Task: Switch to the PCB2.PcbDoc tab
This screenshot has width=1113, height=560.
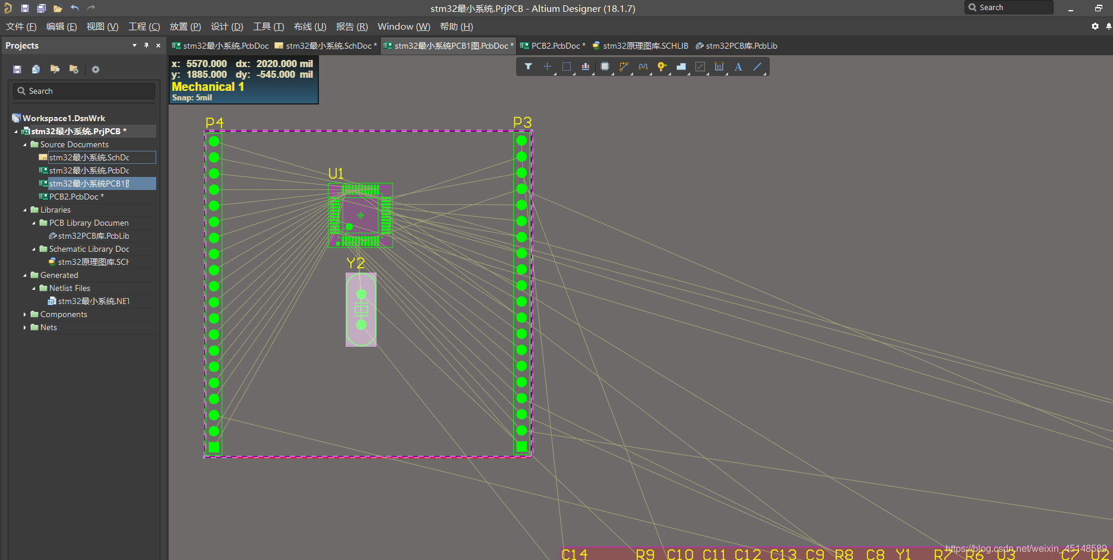Action: (x=552, y=46)
